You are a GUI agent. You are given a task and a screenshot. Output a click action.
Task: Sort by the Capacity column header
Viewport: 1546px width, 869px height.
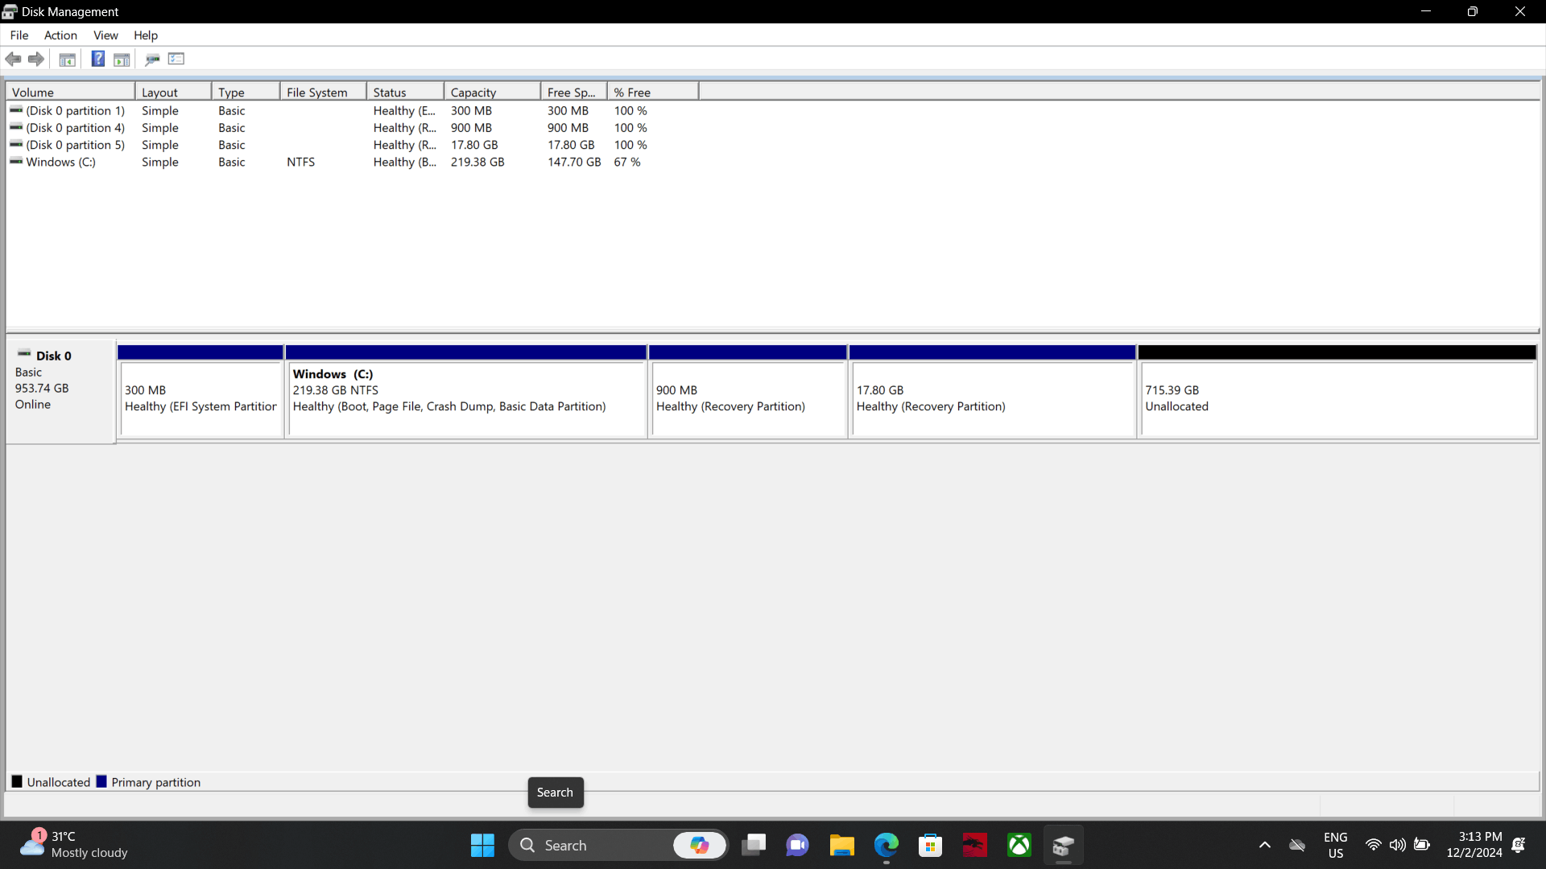pos(492,92)
